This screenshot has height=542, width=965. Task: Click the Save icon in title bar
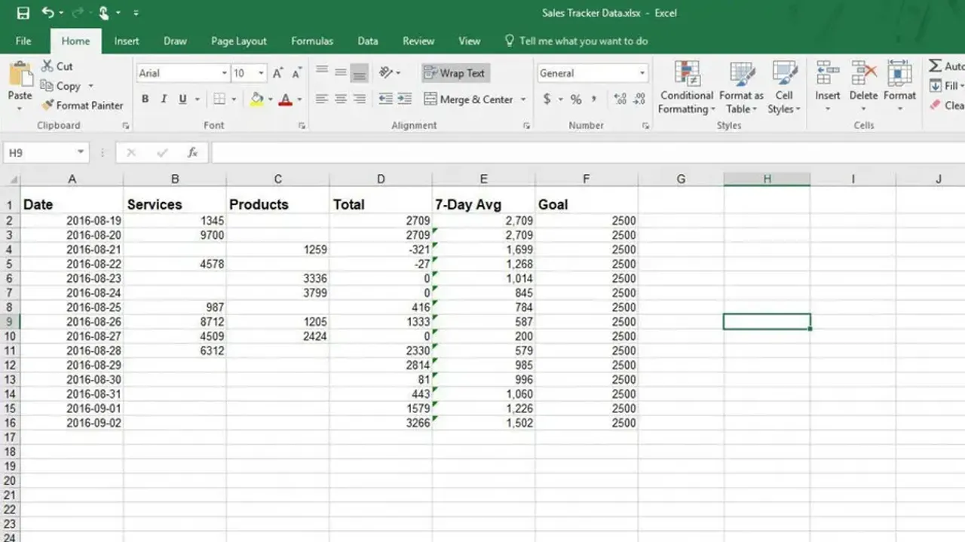click(x=23, y=13)
